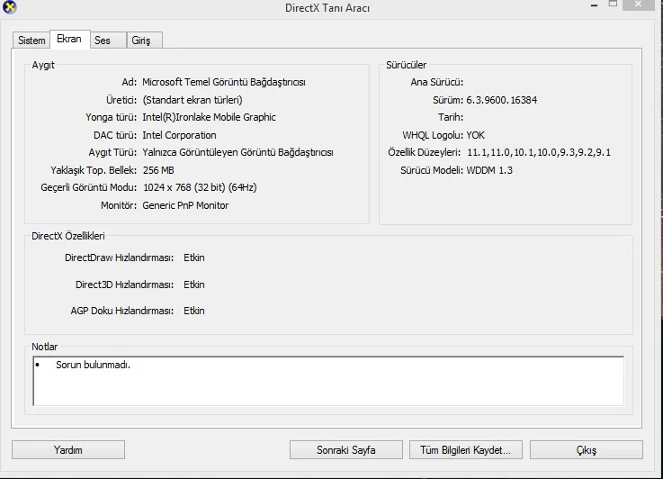
Task: Click the 'Direct3D Hızlandırması:' label
Action: 124,285
